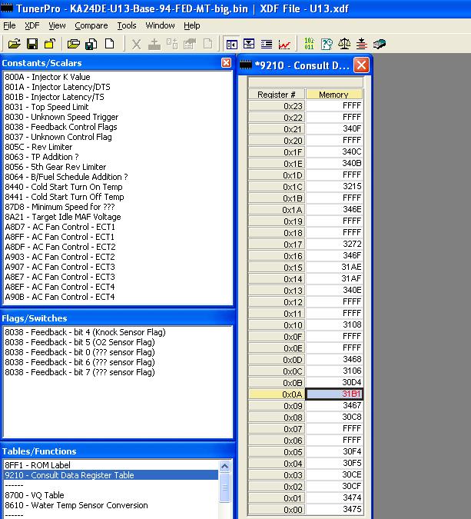This screenshot has height=519, width=471.
Task: Open the View menu
Action: coord(57,25)
